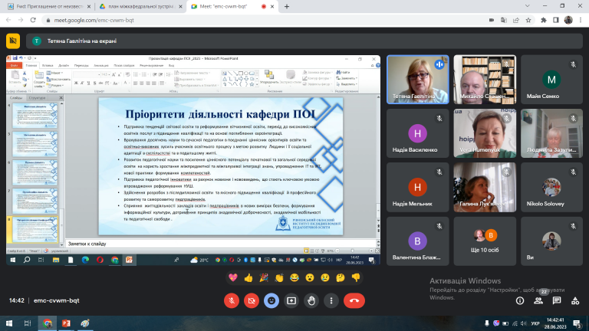Click the address bar with meet.google.com URL
589x331 pixels.
tap(263, 20)
